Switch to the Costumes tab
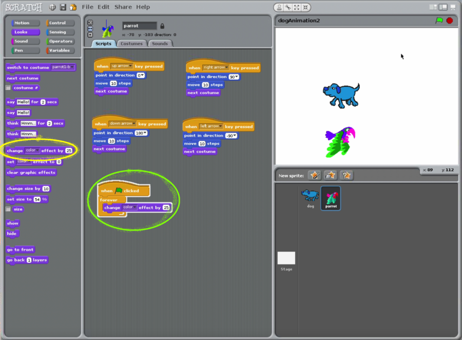 [x=131, y=44]
